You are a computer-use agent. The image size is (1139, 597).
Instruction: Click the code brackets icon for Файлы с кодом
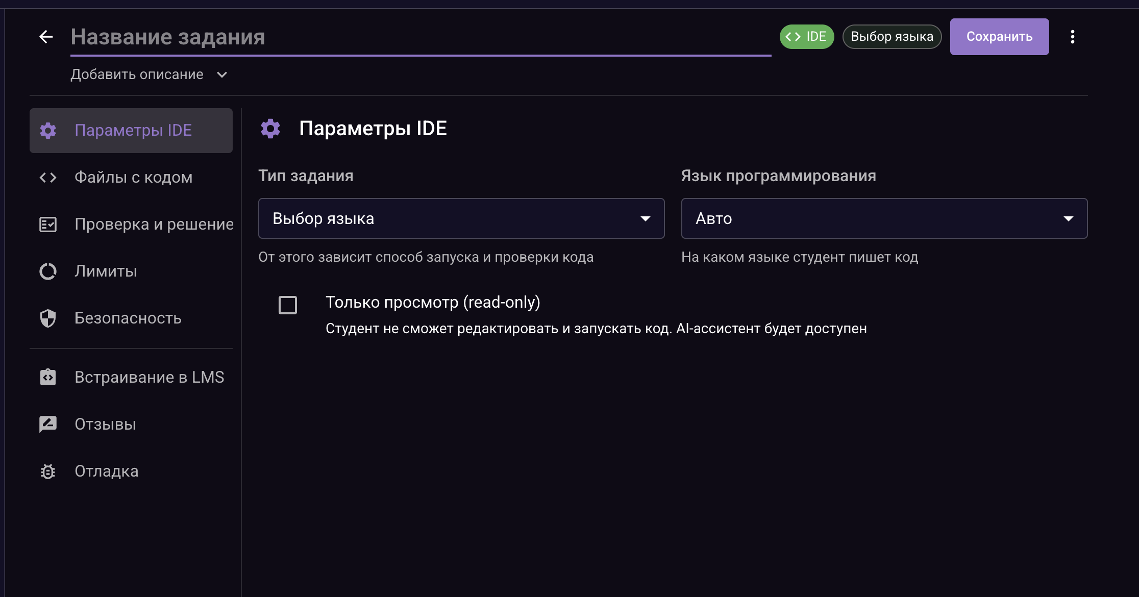(x=48, y=178)
